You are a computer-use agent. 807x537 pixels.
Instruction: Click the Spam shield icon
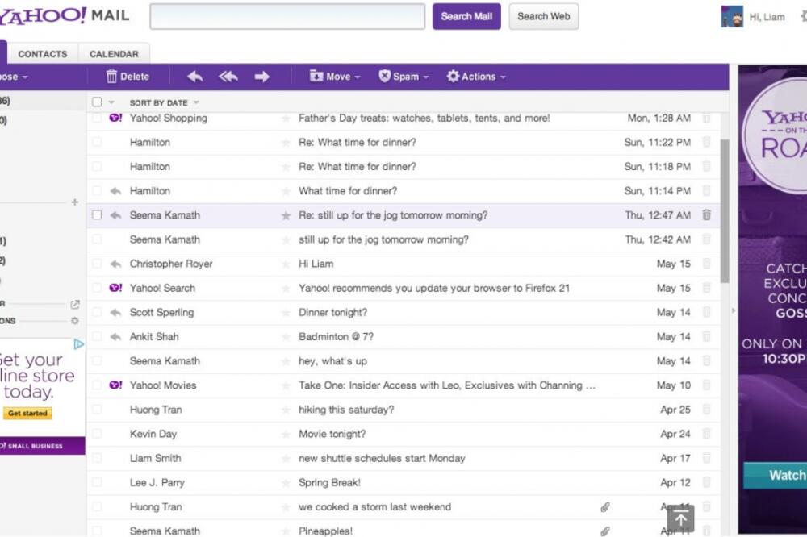pos(385,76)
